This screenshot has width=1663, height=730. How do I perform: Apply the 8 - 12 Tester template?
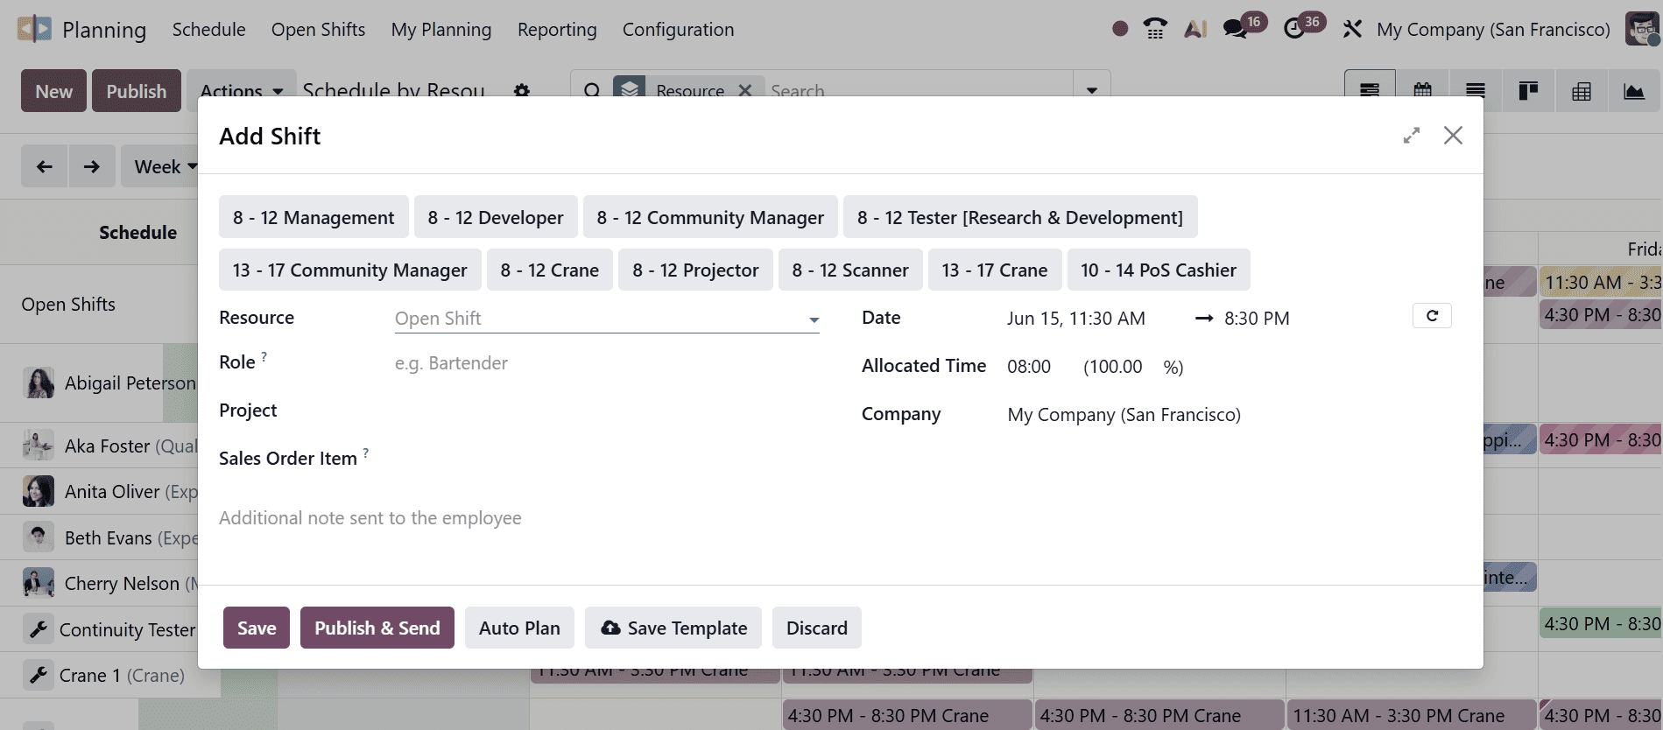click(x=1020, y=217)
